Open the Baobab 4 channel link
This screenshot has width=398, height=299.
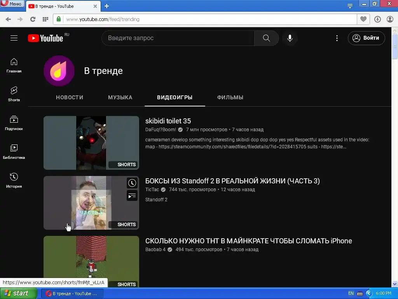point(155,250)
